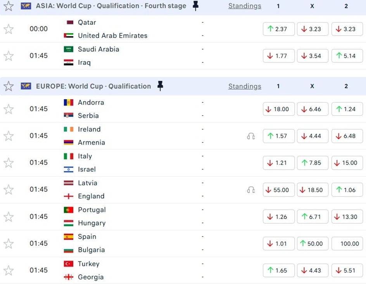Favorite the EUROPE World Cup league star
Image resolution: width=366 pixels, height=284 pixels.
[9, 86]
